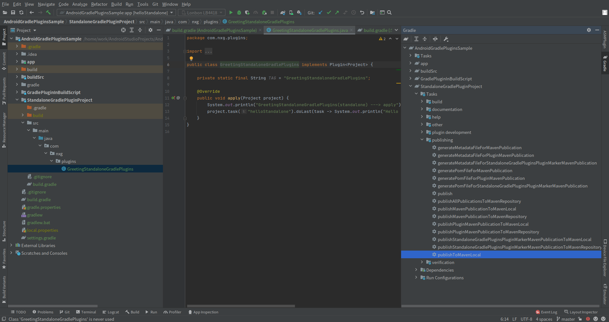Open Search Everywhere with the magnifier icon
This screenshot has height=322, width=609.
coord(389,13)
